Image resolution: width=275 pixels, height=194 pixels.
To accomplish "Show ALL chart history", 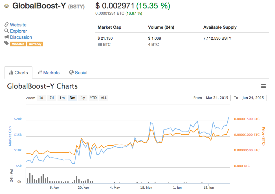I will [104, 98].
